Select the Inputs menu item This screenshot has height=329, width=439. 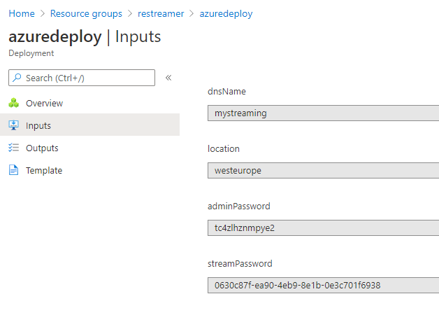tap(38, 126)
